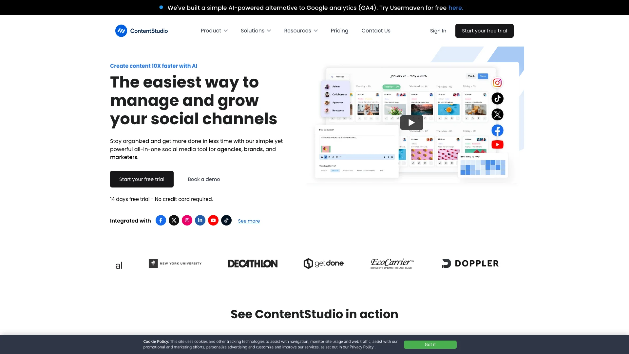This screenshot has height=354, width=629.
Task: Click Sign In
Action: coord(438,31)
